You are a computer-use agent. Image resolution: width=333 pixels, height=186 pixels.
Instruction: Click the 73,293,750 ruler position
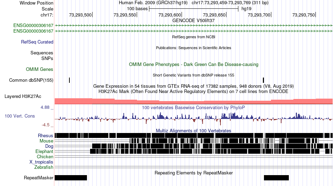pyautogui.click(x=304, y=15)
